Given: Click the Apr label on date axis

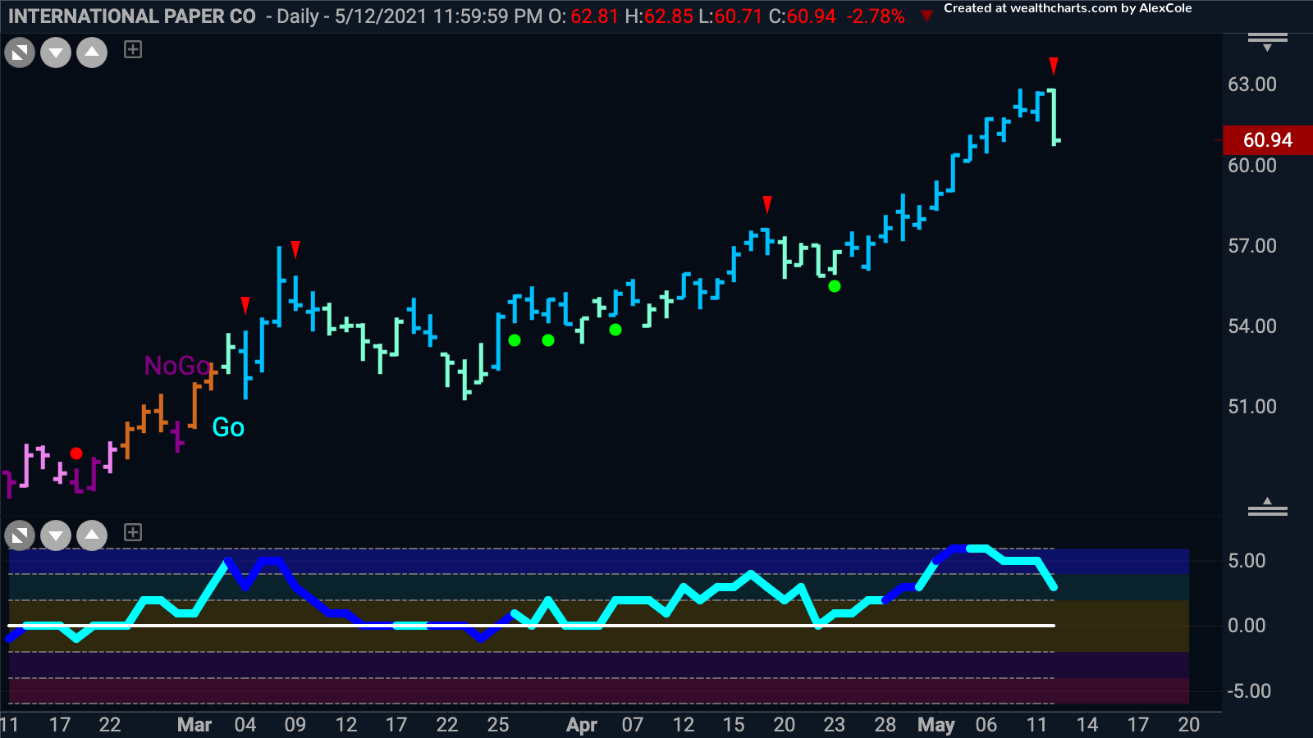Looking at the screenshot, I should click(x=582, y=725).
